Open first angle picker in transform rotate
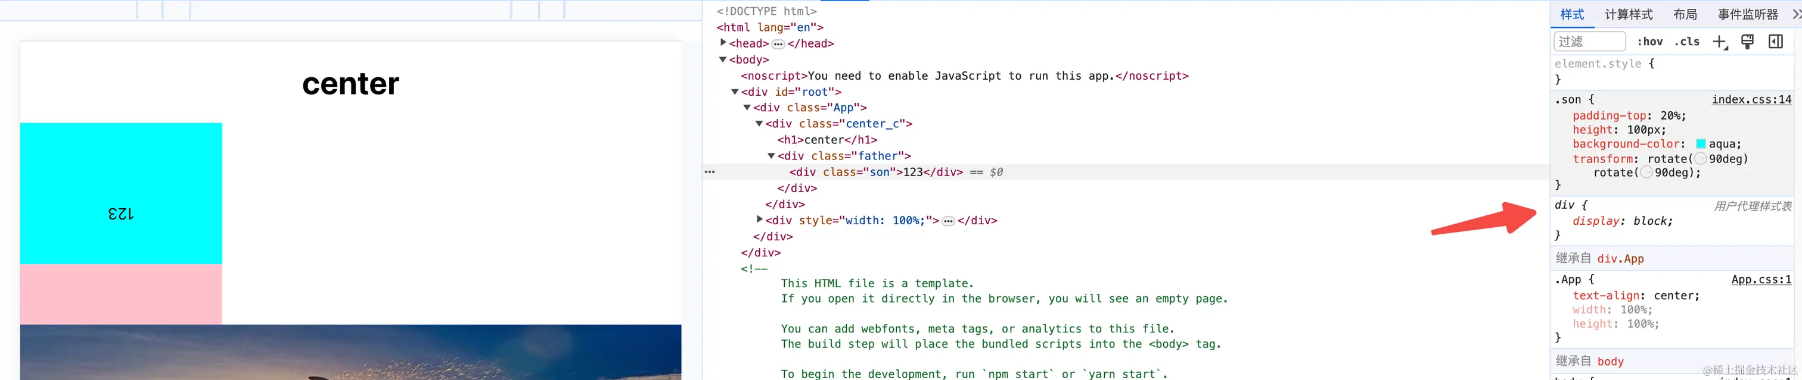This screenshot has width=1802, height=380. click(x=1701, y=159)
